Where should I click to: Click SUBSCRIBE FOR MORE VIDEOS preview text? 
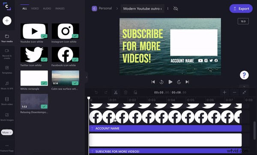click(143, 46)
